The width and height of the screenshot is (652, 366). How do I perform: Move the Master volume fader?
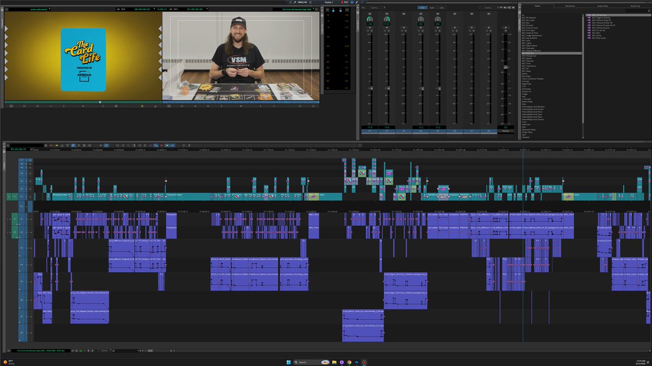pyautogui.click(x=506, y=67)
